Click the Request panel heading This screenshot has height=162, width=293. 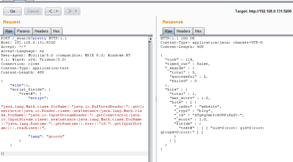[12, 22]
